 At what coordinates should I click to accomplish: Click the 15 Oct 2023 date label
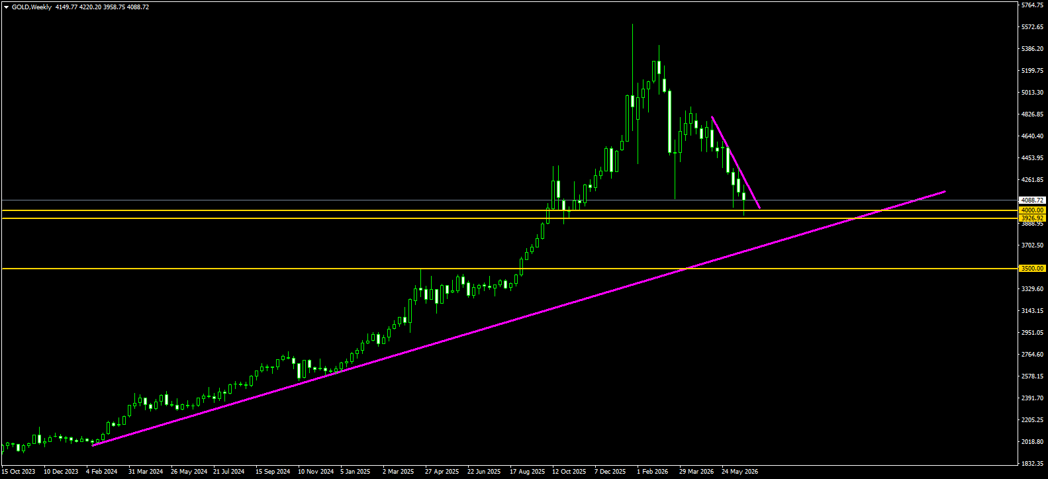coord(19,472)
